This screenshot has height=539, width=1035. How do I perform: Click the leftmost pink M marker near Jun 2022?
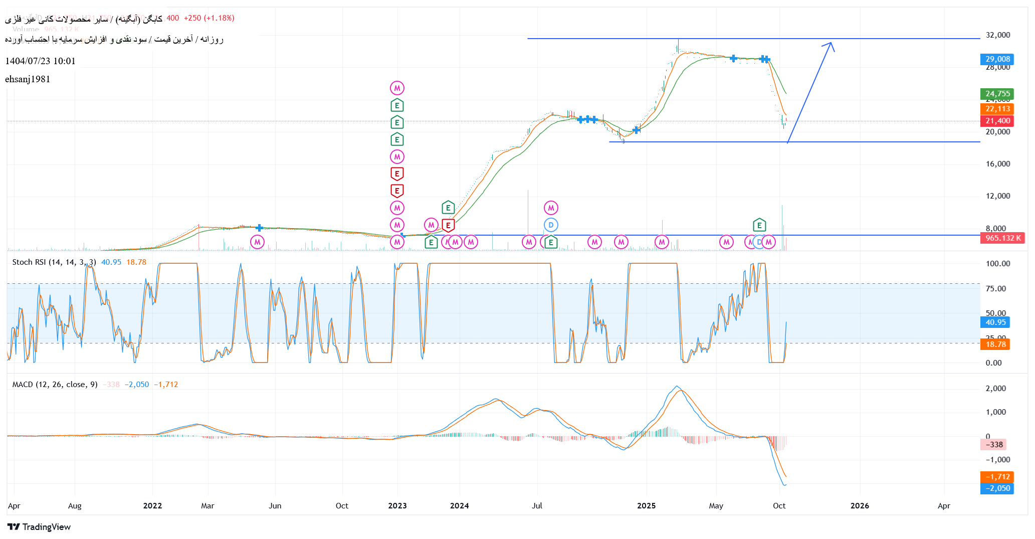(x=257, y=242)
